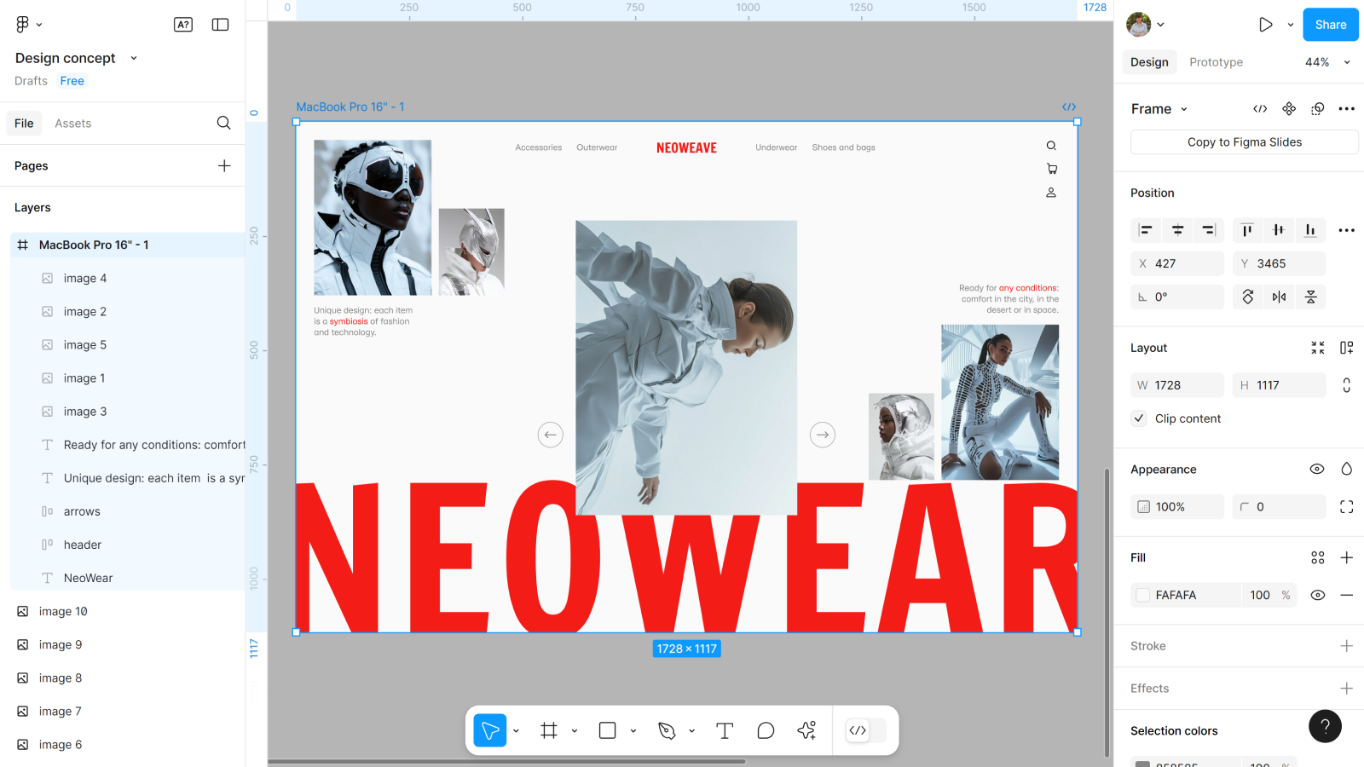1364x767 pixels.
Task: Select the Text tool in bottom toolbar
Action: (725, 730)
